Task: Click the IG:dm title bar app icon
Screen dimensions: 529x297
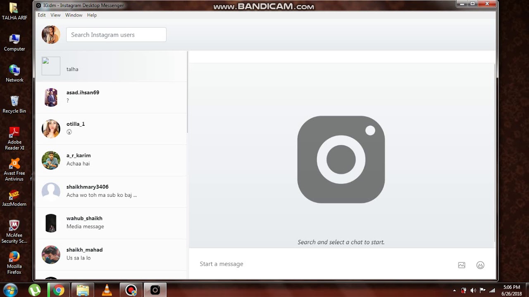Action: (38, 5)
